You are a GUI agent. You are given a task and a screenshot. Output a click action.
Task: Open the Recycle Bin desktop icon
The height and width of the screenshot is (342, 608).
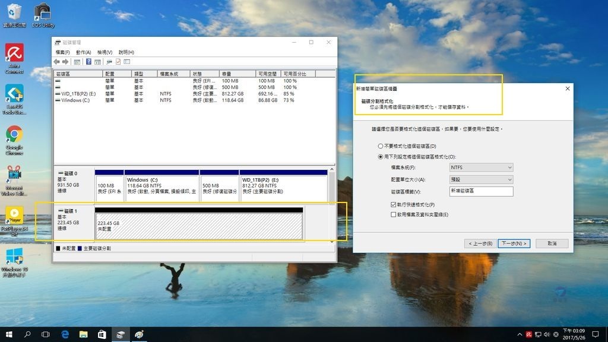click(14, 12)
